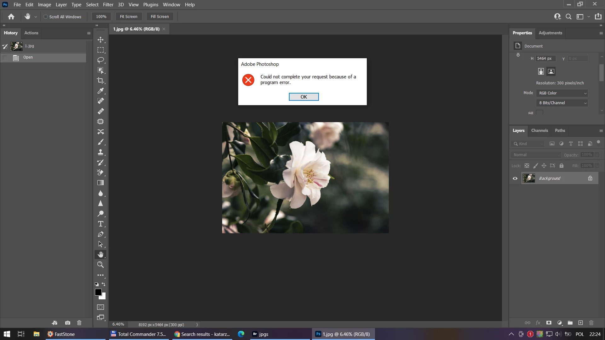605x340 pixels.
Task: Toggle the history state box beside Open
Action: coord(5,58)
